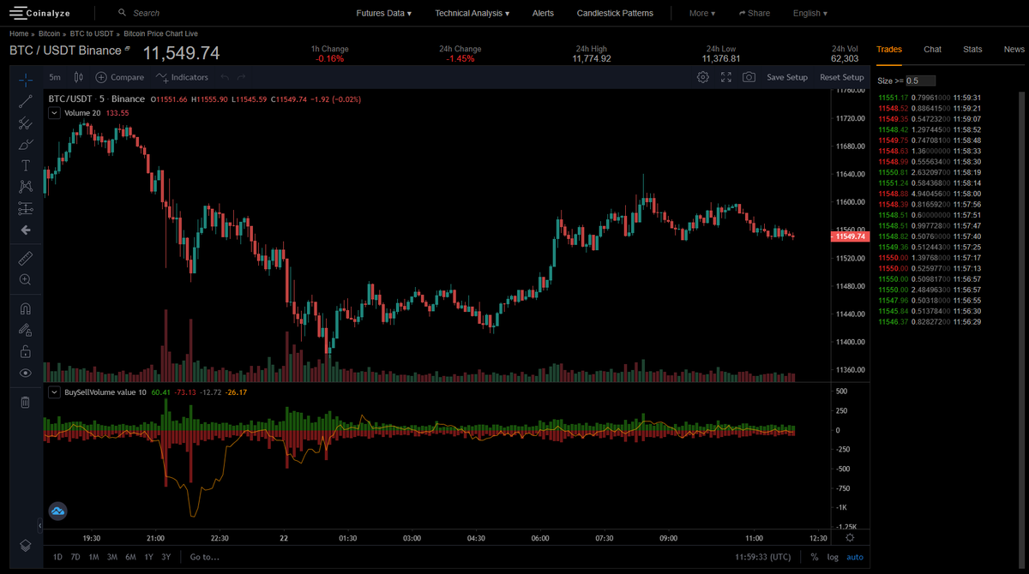Select the trend line drawing tool
Viewport: 1029px width, 574px height.
26,101
